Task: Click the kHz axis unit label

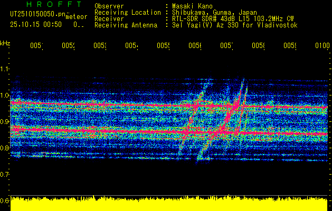Action: 5,43
